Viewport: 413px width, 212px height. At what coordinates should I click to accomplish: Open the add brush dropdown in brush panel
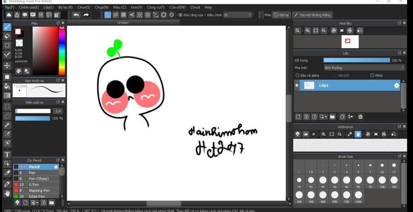pyautogui.click(x=35, y=202)
